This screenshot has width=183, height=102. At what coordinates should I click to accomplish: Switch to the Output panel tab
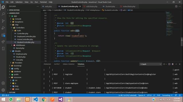point(57,64)
